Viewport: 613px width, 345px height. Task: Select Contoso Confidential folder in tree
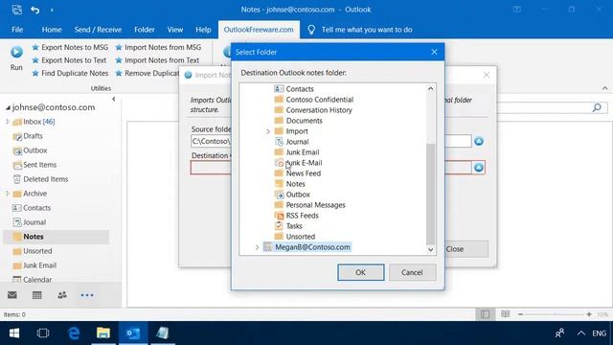point(314,100)
